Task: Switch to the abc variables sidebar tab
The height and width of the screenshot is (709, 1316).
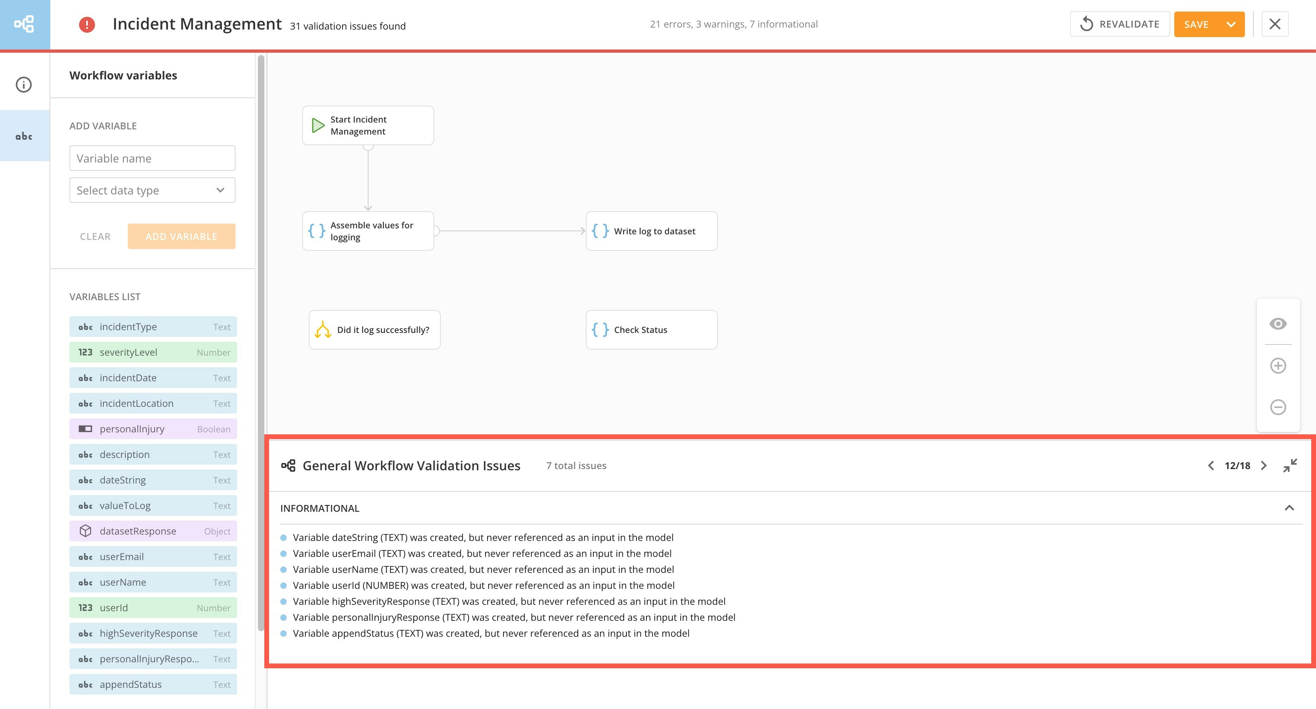Action: [x=24, y=136]
